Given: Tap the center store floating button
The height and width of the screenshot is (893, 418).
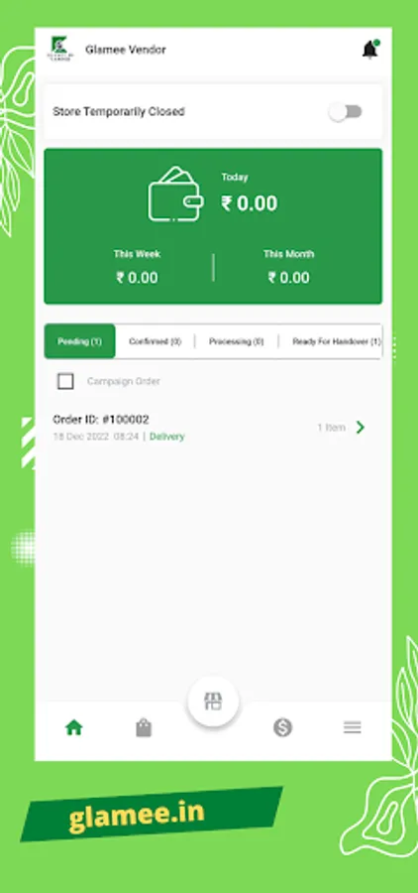Looking at the screenshot, I should coord(213,702).
